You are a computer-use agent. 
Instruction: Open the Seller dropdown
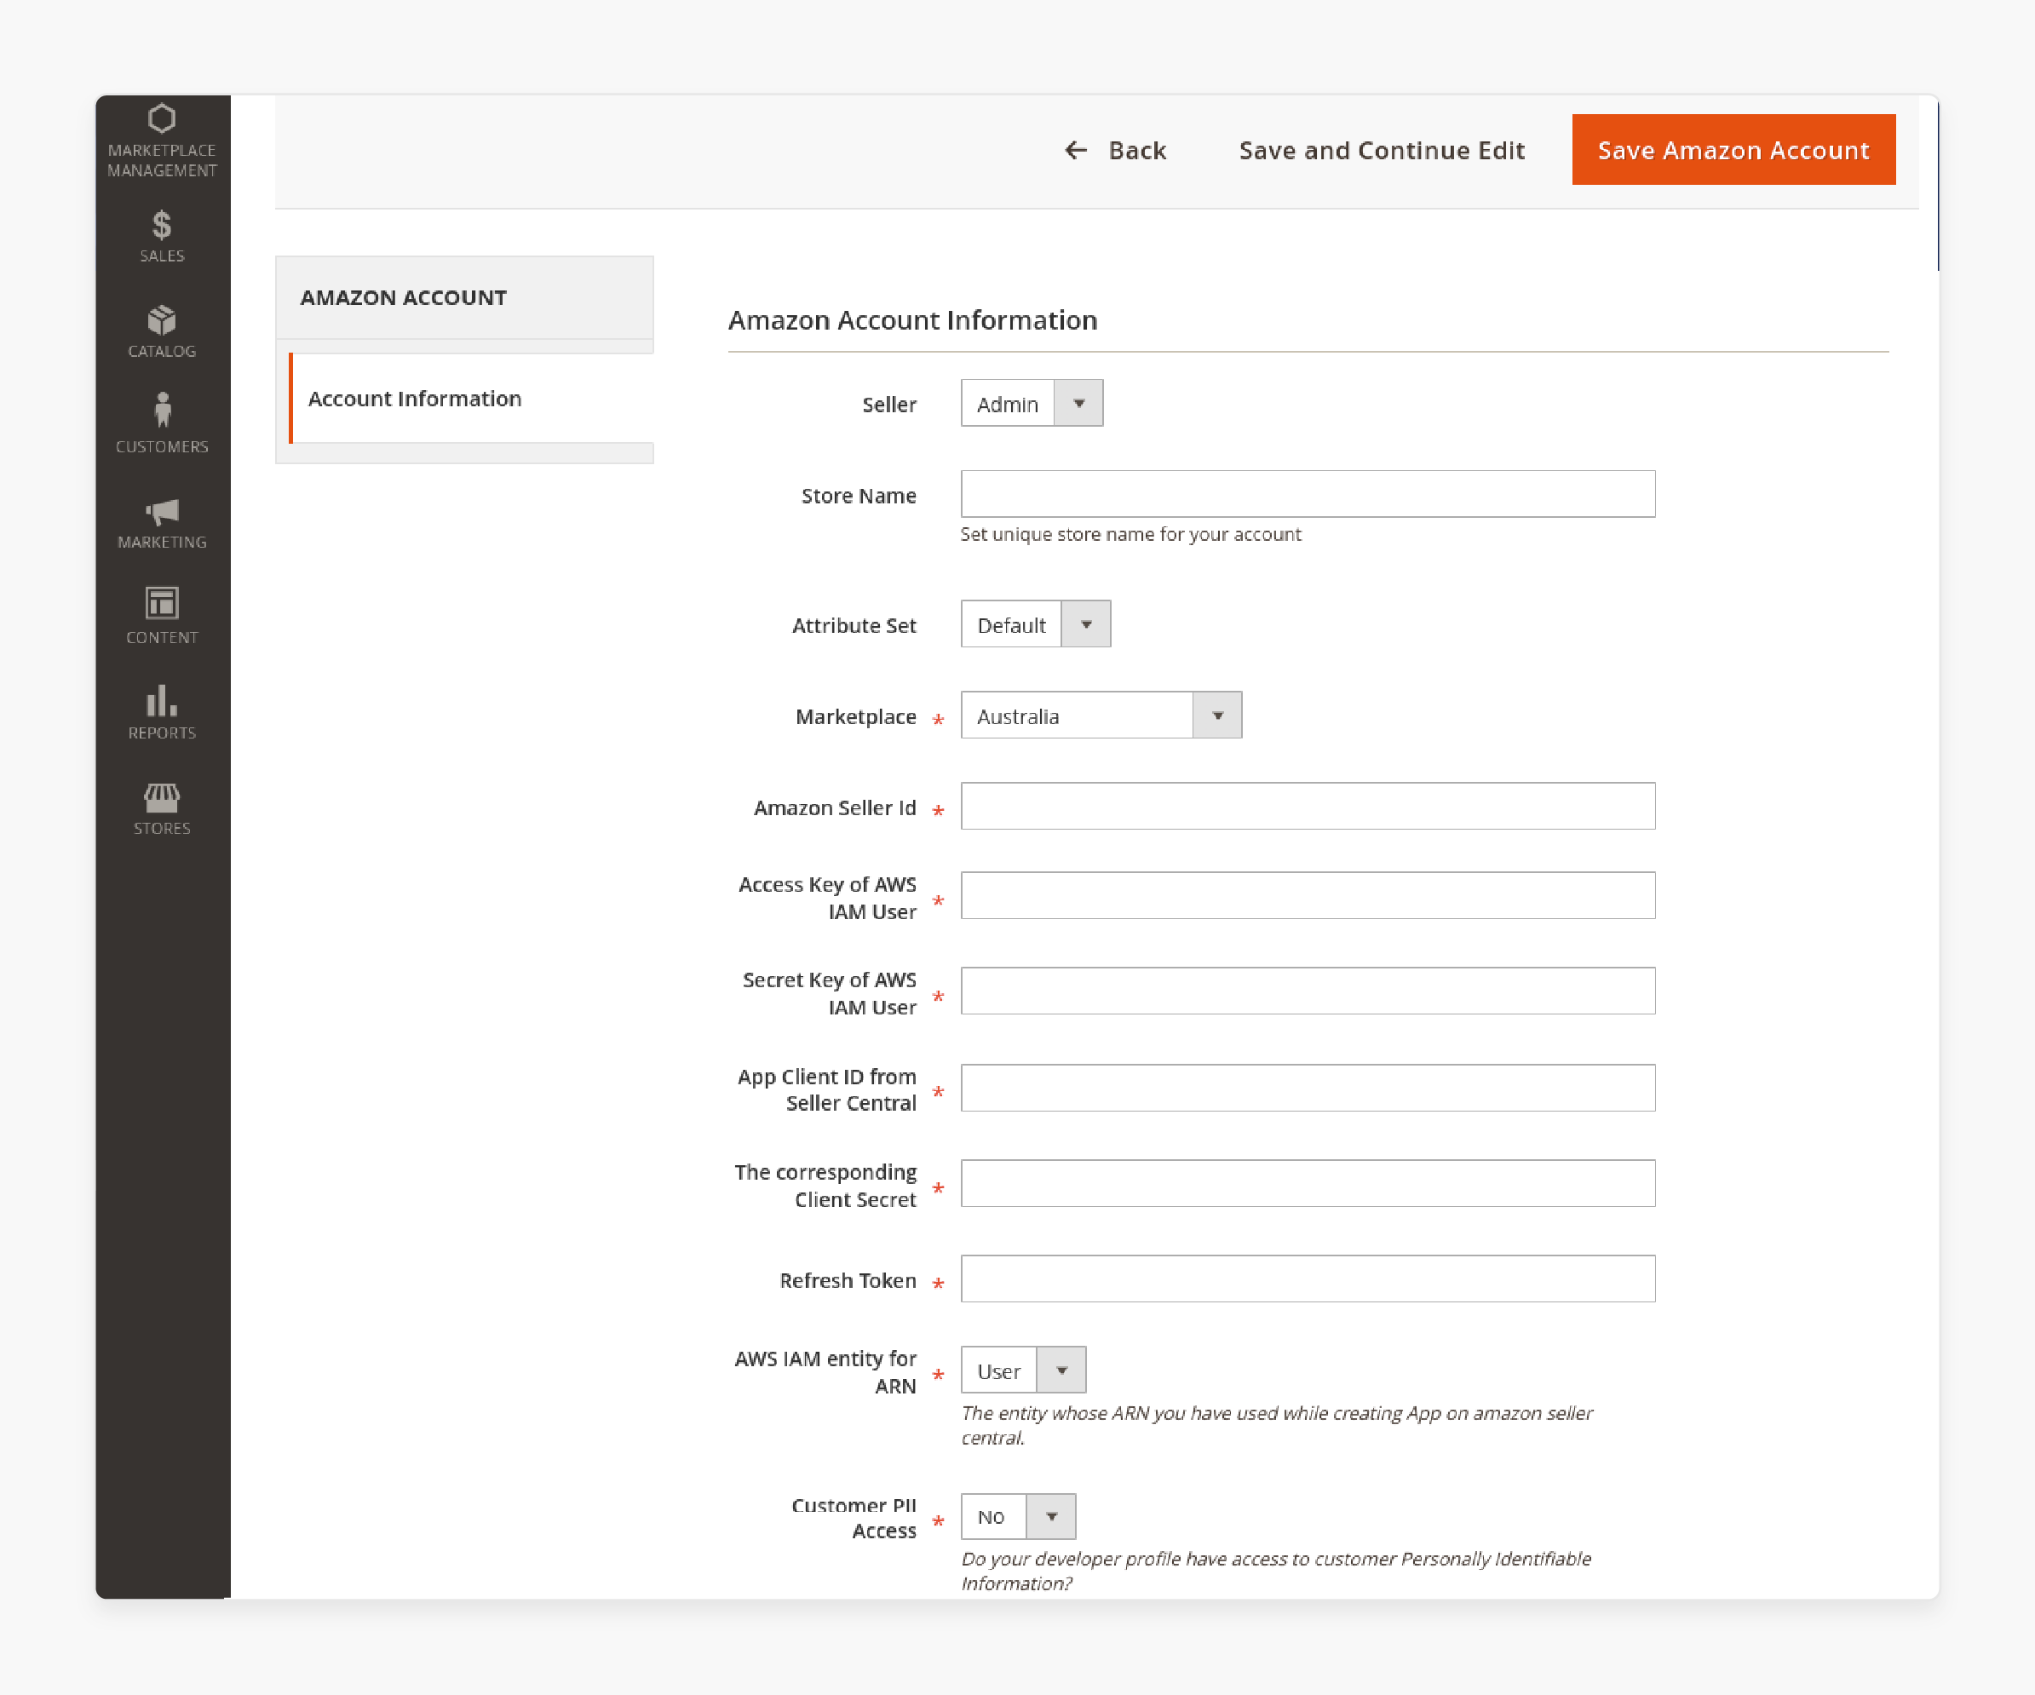click(x=1032, y=403)
